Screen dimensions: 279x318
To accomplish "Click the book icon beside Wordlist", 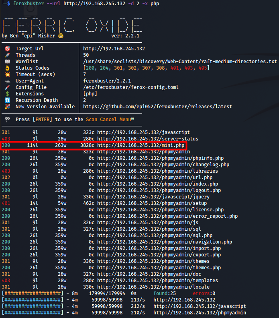I will point(7,62).
